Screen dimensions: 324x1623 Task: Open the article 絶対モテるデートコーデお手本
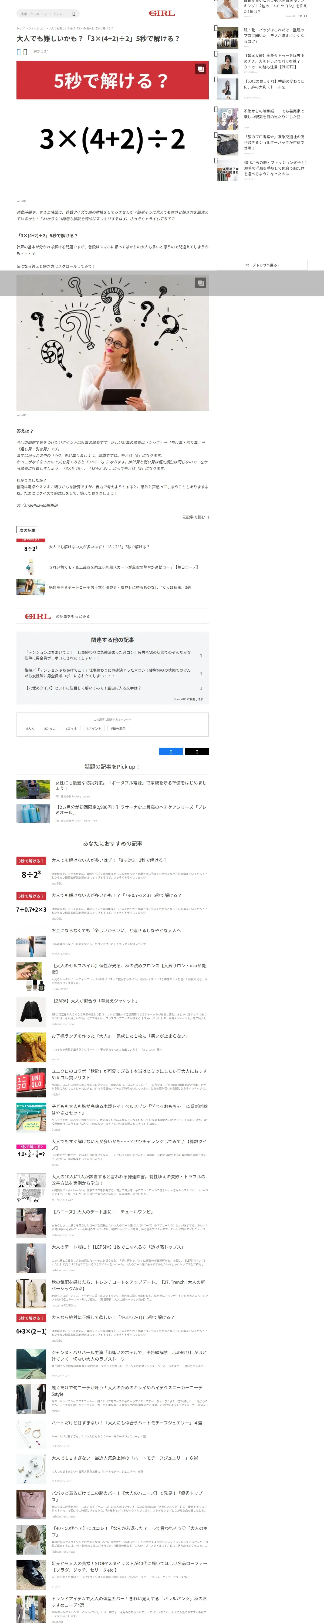(x=120, y=587)
